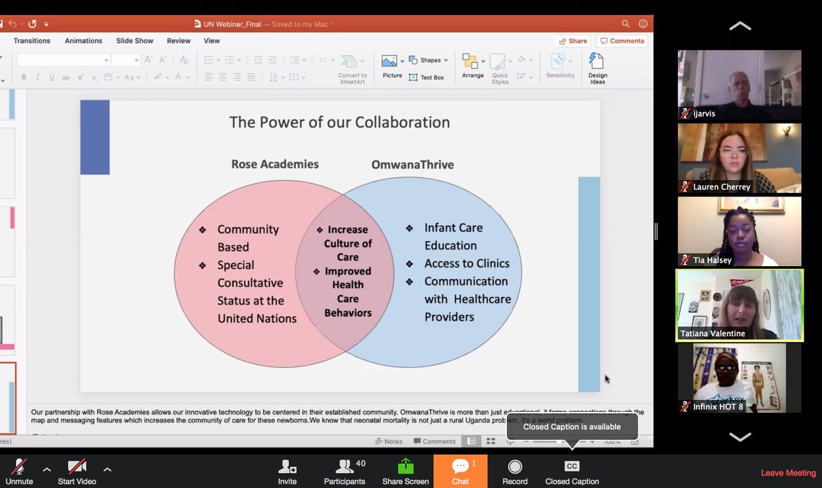The width and height of the screenshot is (822, 488).
Task: Open the Shapes dropdown
Action: coord(429,60)
